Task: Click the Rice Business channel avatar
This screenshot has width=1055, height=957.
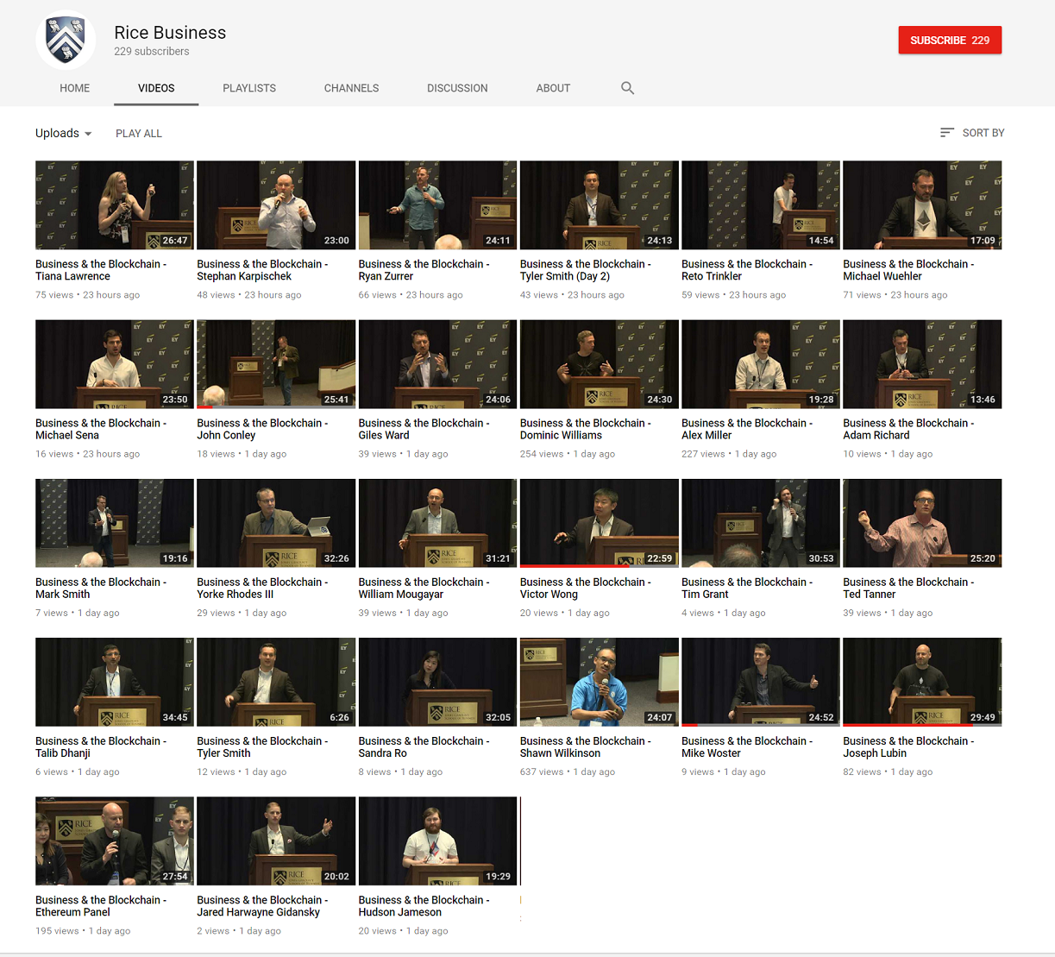Action: 66,40
